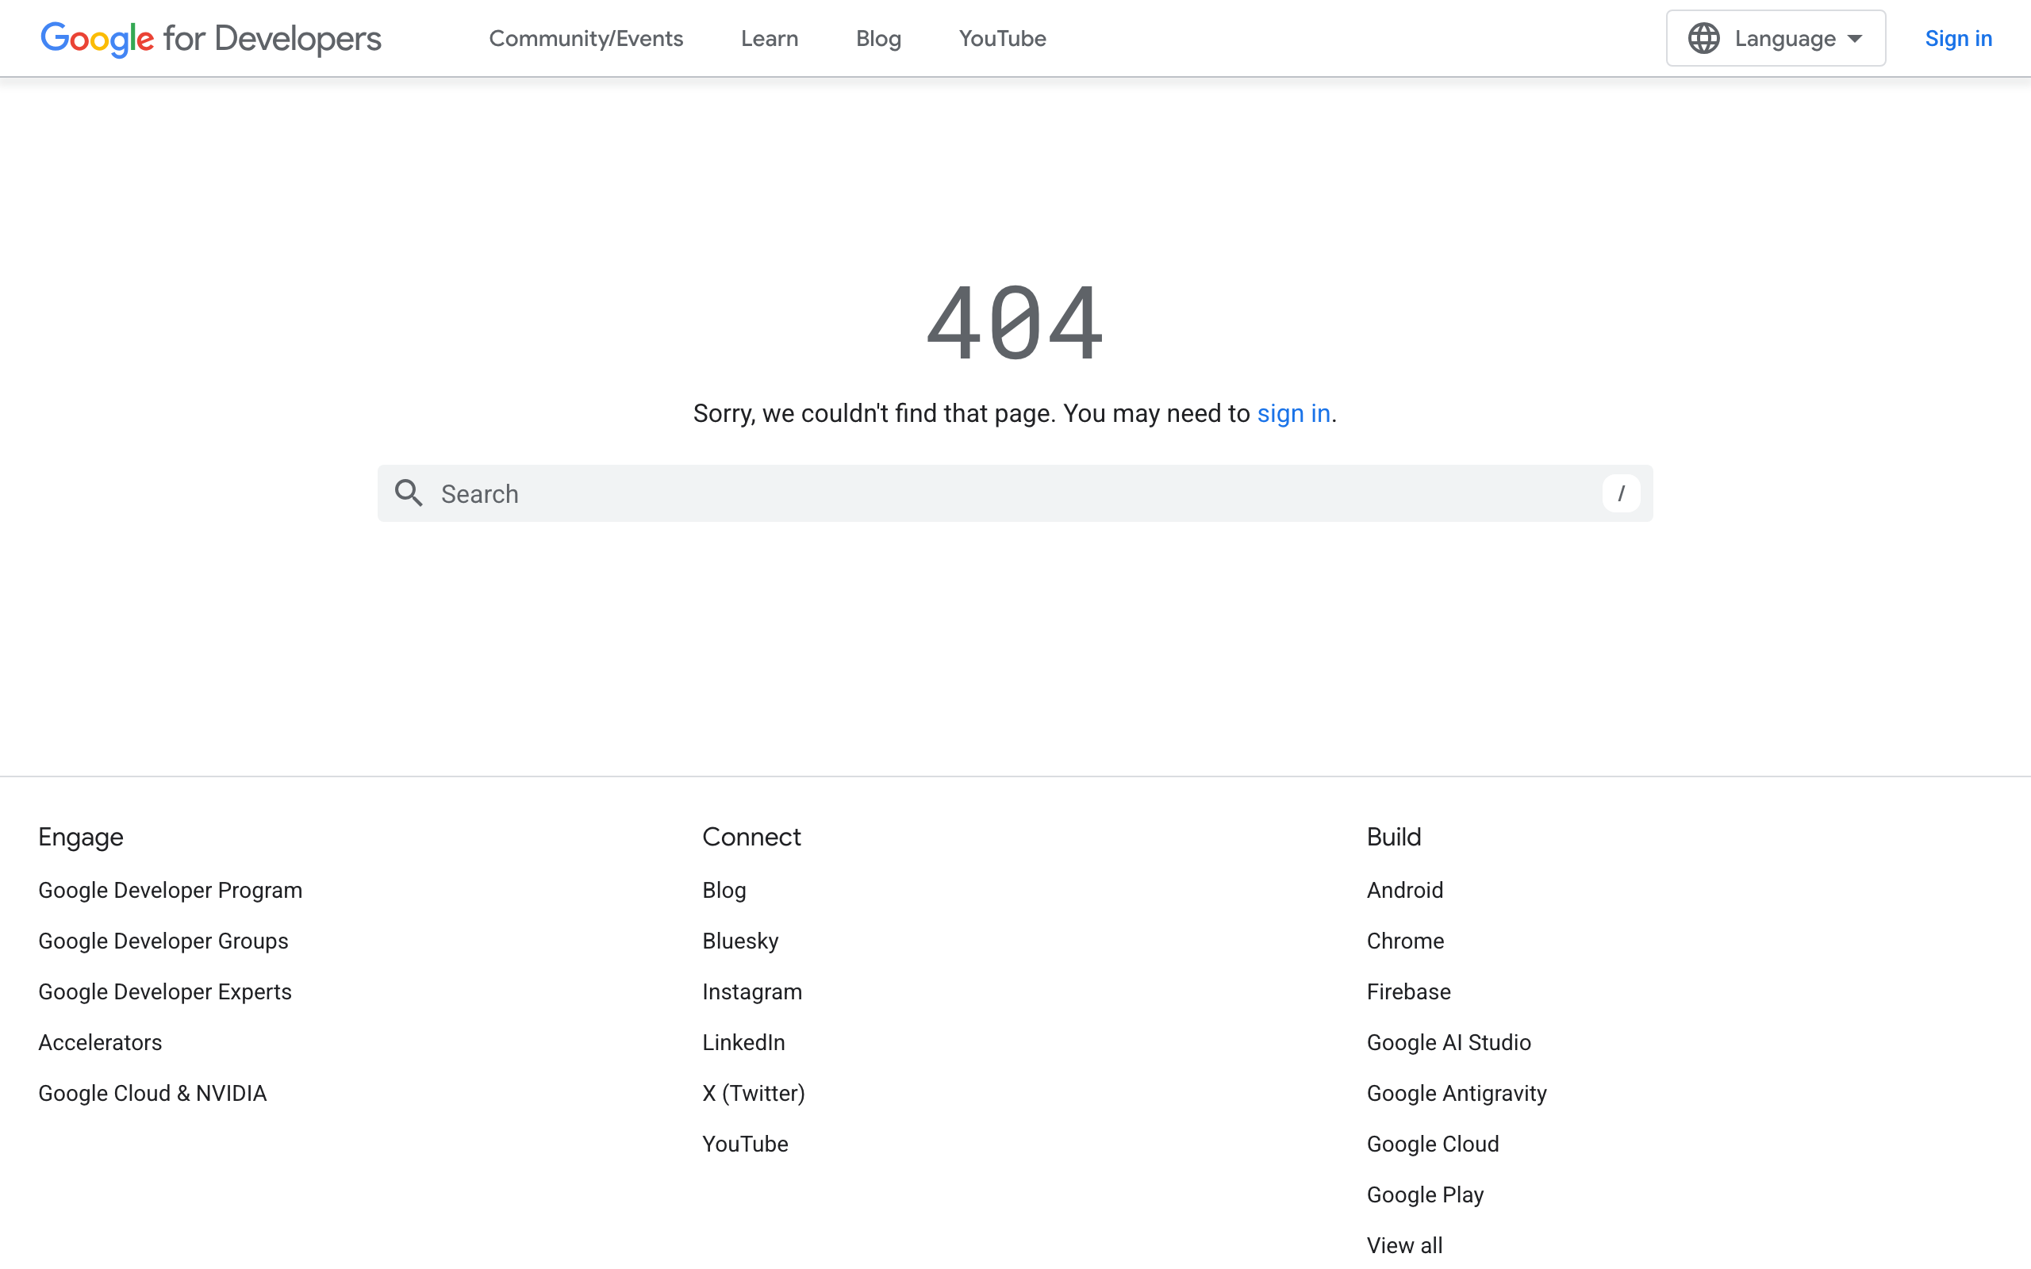
Task: Focus the Search input field
Action: coord(1015,493)
